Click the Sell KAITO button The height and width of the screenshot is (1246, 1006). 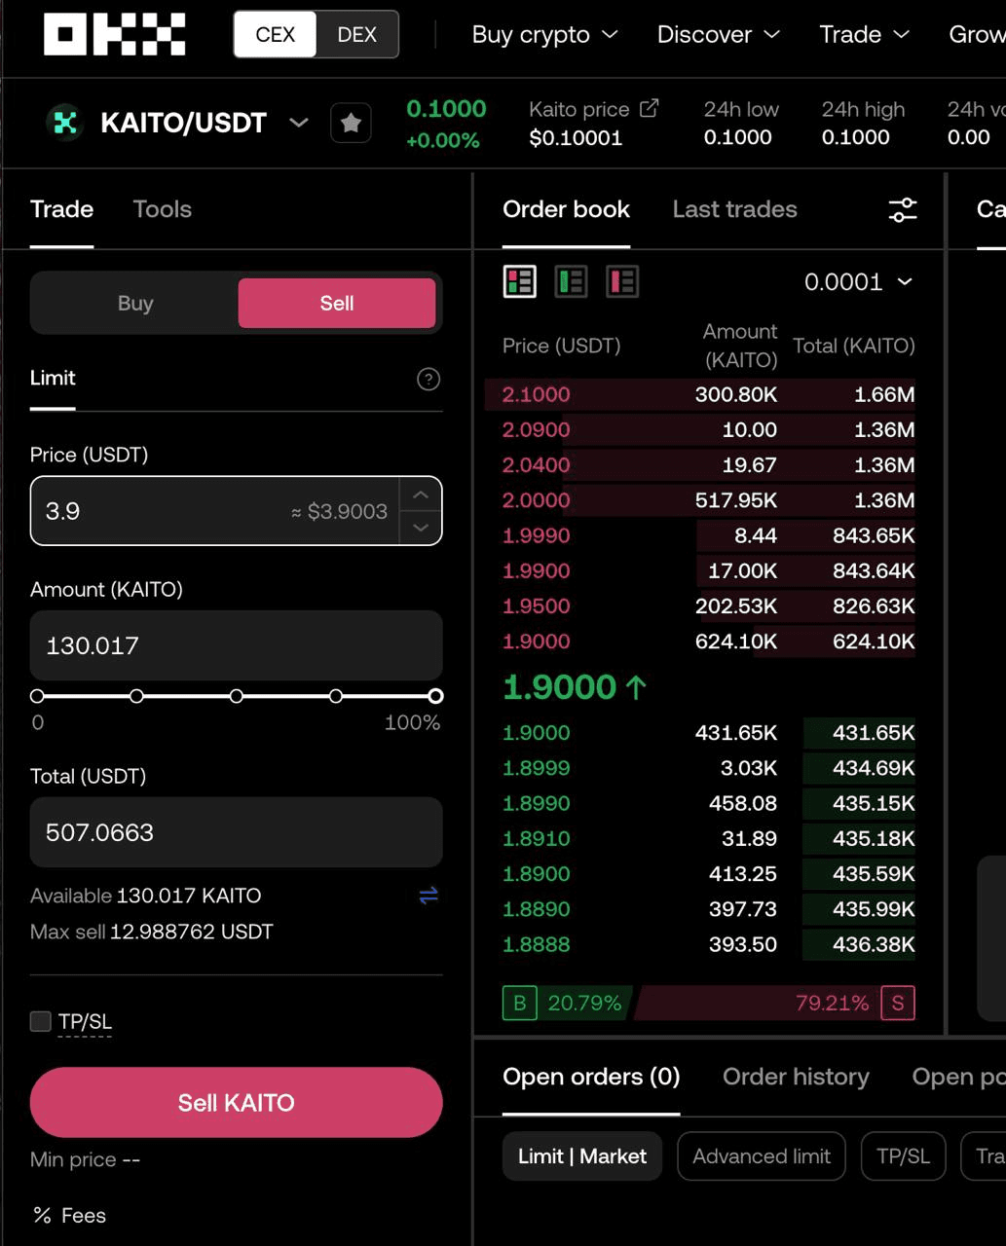[x=237, y=1102]
